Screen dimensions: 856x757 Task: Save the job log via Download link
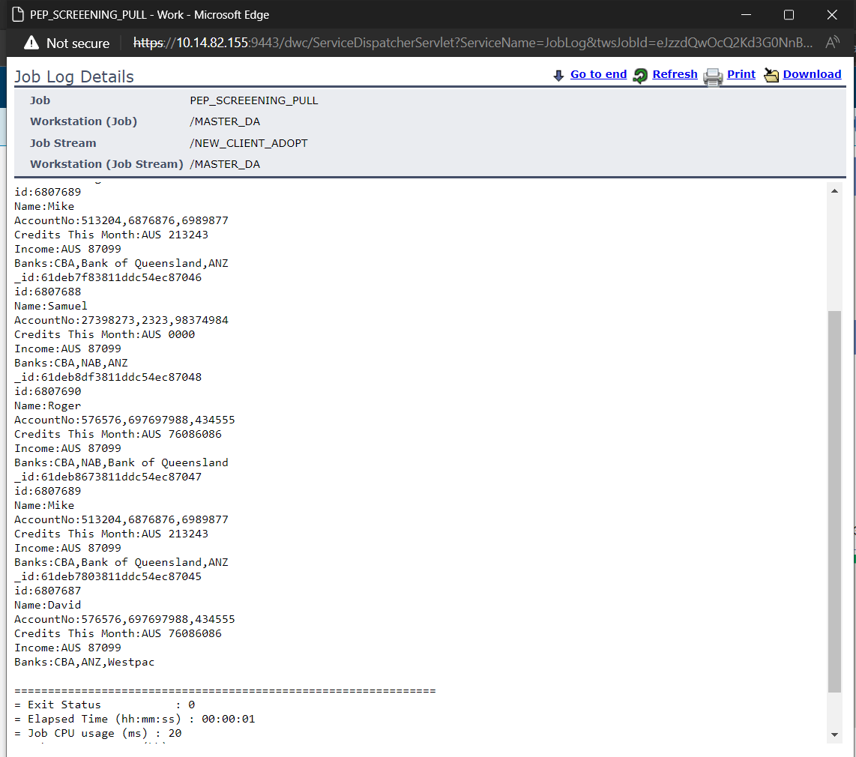pos(812,74)
